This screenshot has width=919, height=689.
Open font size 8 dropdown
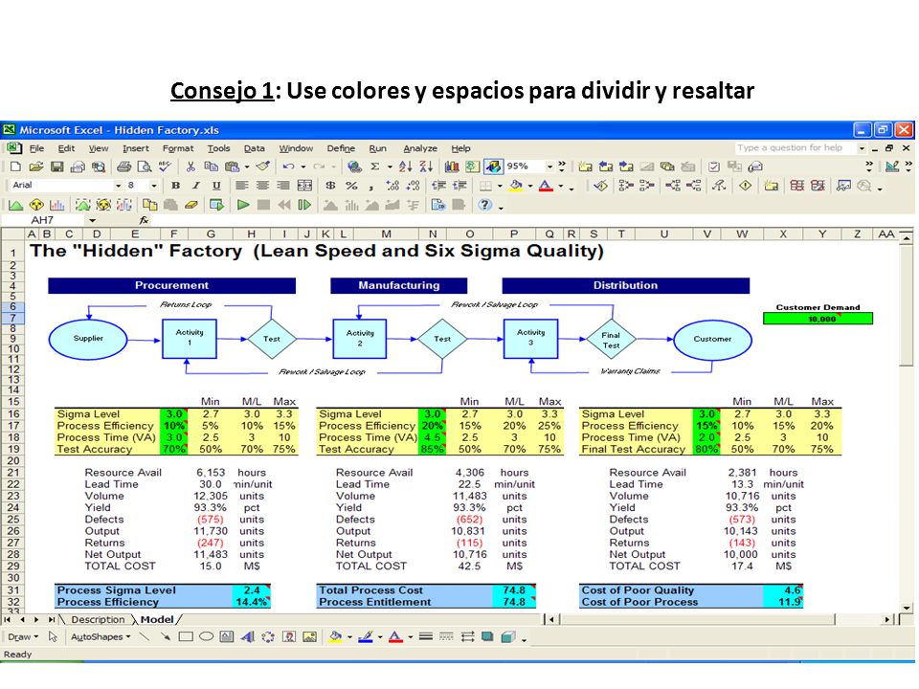click(154, 186)
